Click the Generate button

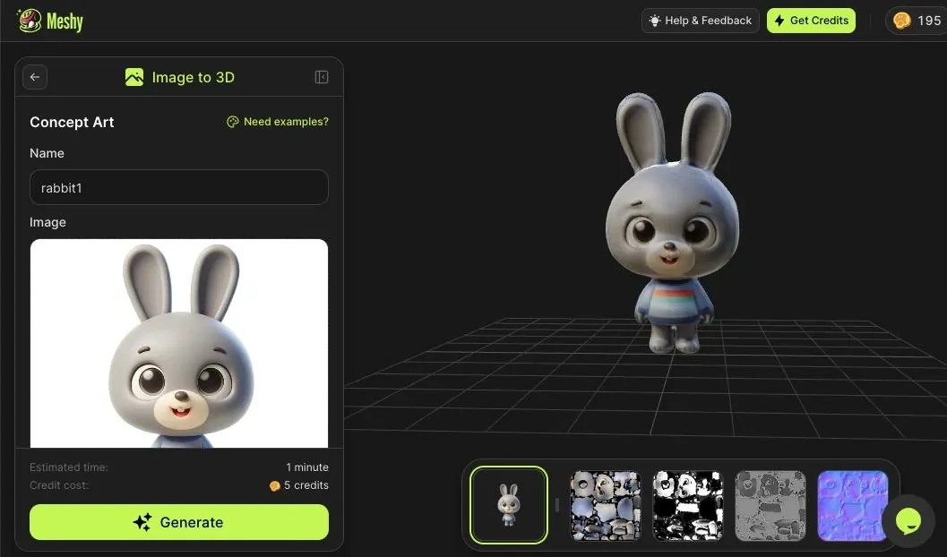tap(179, 522)
